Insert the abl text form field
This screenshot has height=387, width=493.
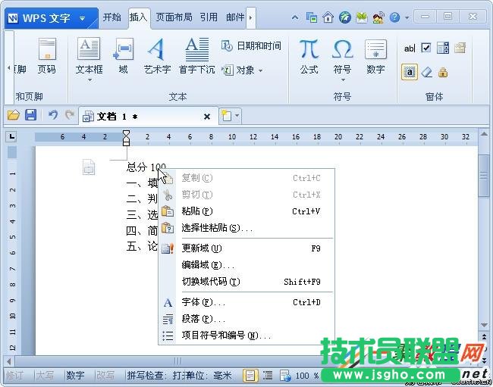(x=410, y=48)
